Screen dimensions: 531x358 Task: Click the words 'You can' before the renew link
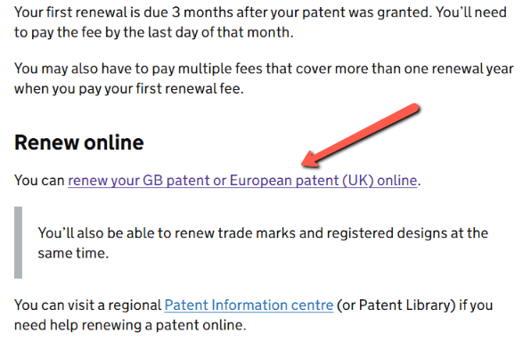tap(39, 181)
